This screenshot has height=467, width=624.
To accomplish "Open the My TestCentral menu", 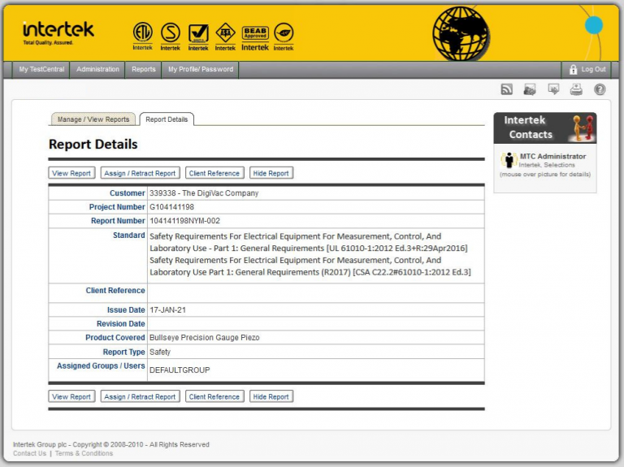I will [41, 70].
